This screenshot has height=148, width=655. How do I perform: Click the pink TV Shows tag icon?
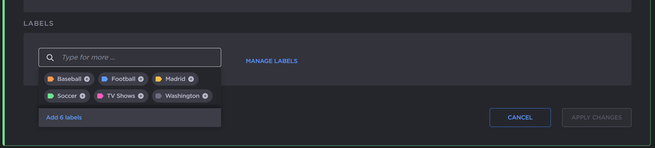pos(100,96)
